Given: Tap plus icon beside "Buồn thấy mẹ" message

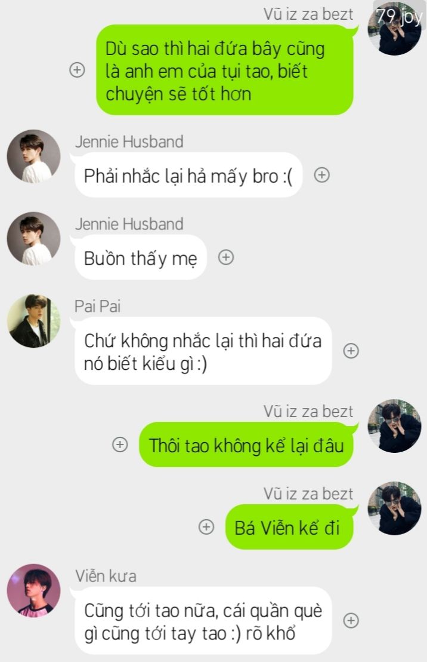Looking at the screenshot, I should (226, 257).
